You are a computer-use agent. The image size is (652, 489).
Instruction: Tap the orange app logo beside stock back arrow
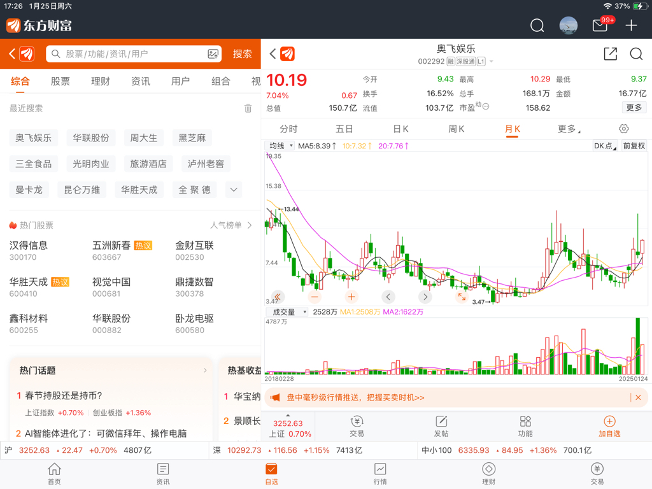coord(287,53)
